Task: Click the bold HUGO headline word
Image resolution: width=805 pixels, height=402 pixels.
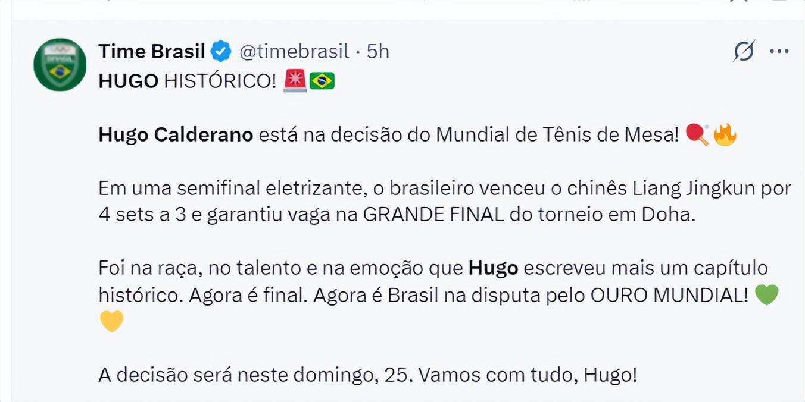Action: point(129,81)
